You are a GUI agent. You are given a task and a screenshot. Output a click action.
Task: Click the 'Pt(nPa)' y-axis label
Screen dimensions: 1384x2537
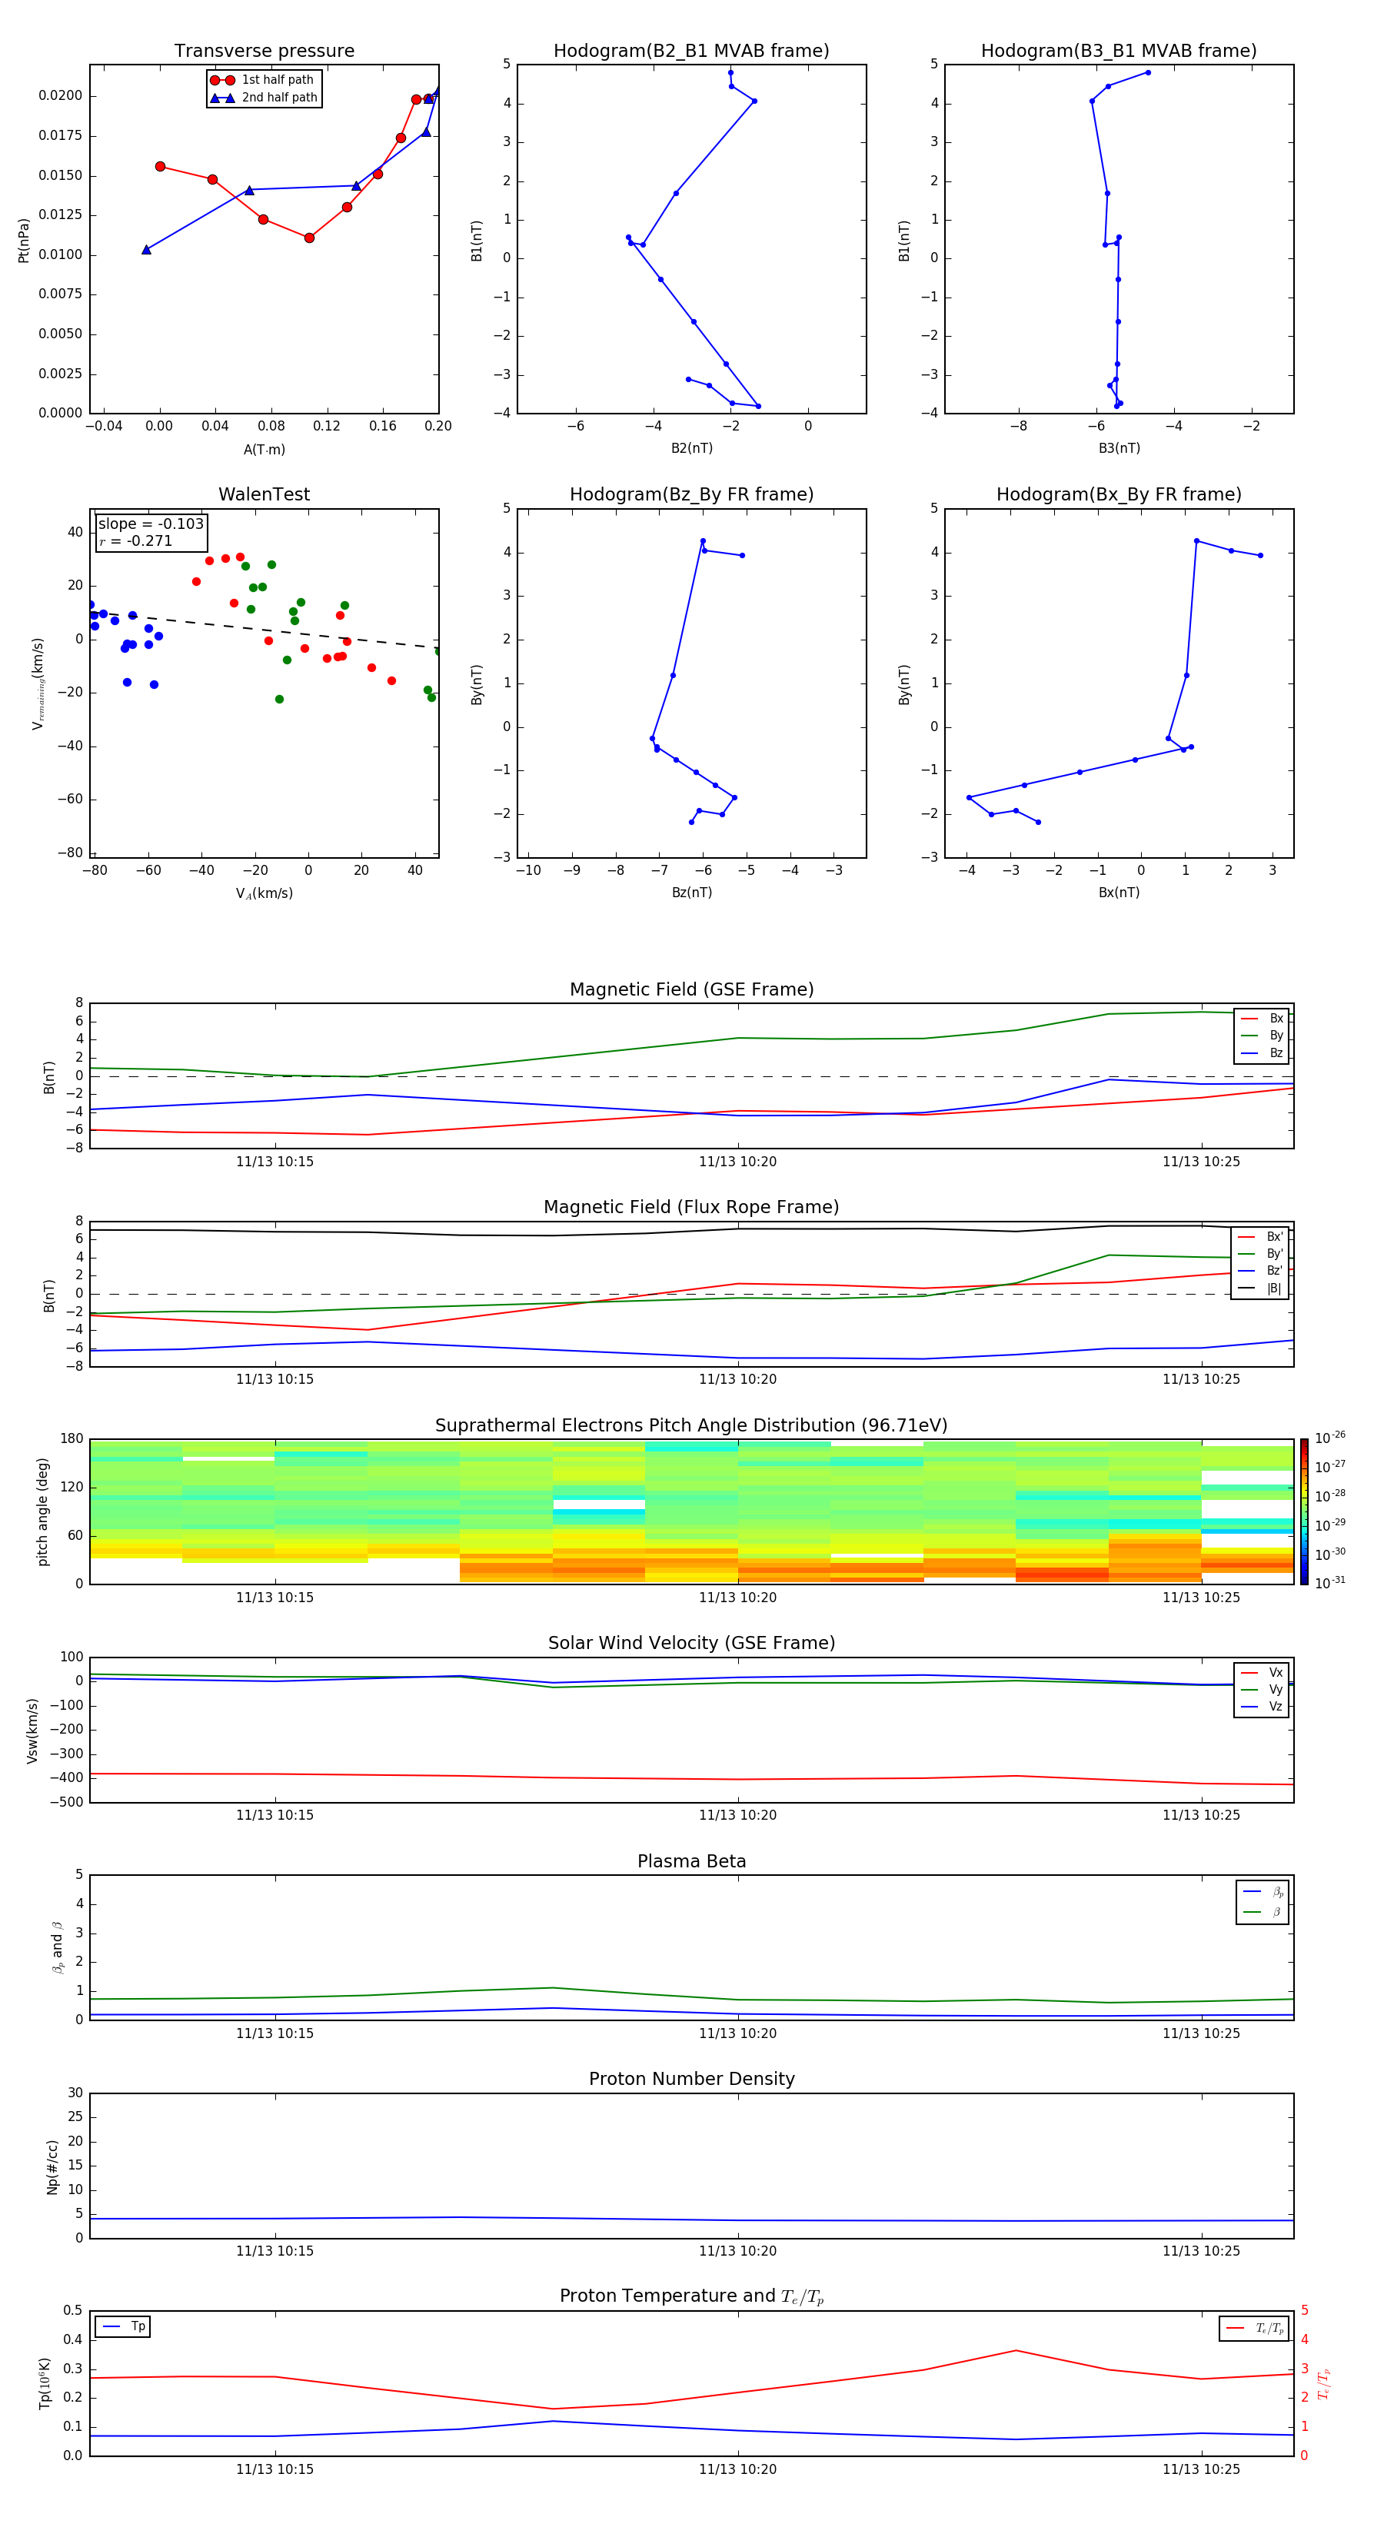point(24,239)
